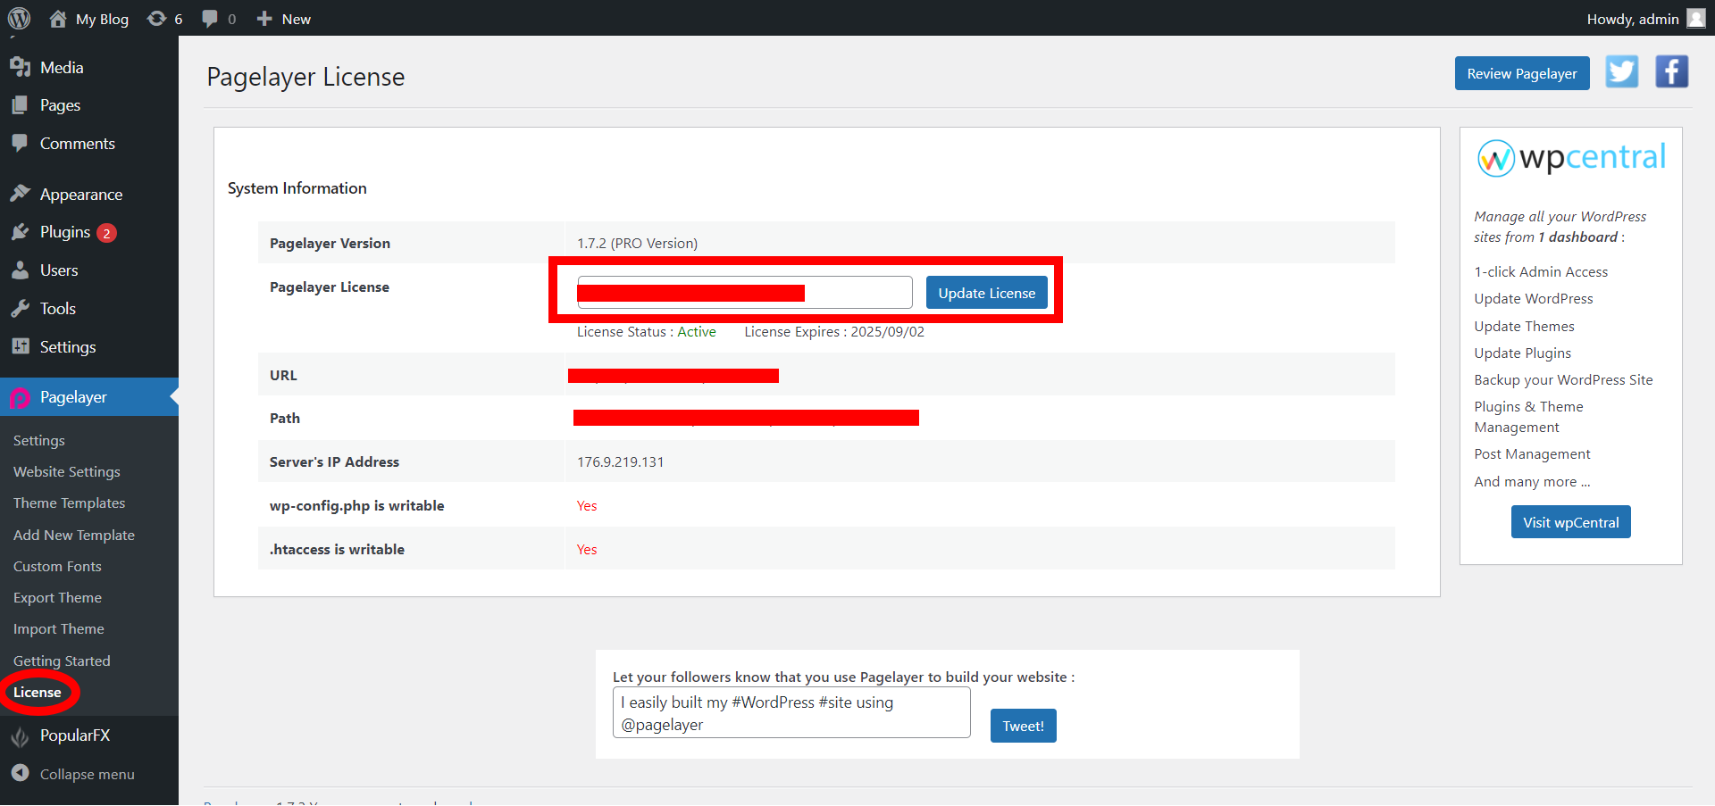The width and height of the screenshot is (1715, 806).
Task: Click the WordPress logo icon
Action: click(x=19, y=19)
